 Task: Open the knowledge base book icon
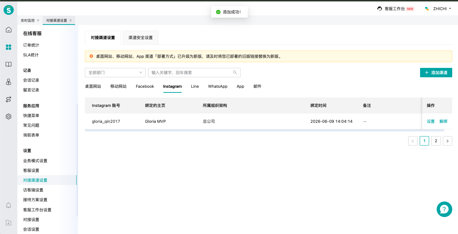[9, 64]
